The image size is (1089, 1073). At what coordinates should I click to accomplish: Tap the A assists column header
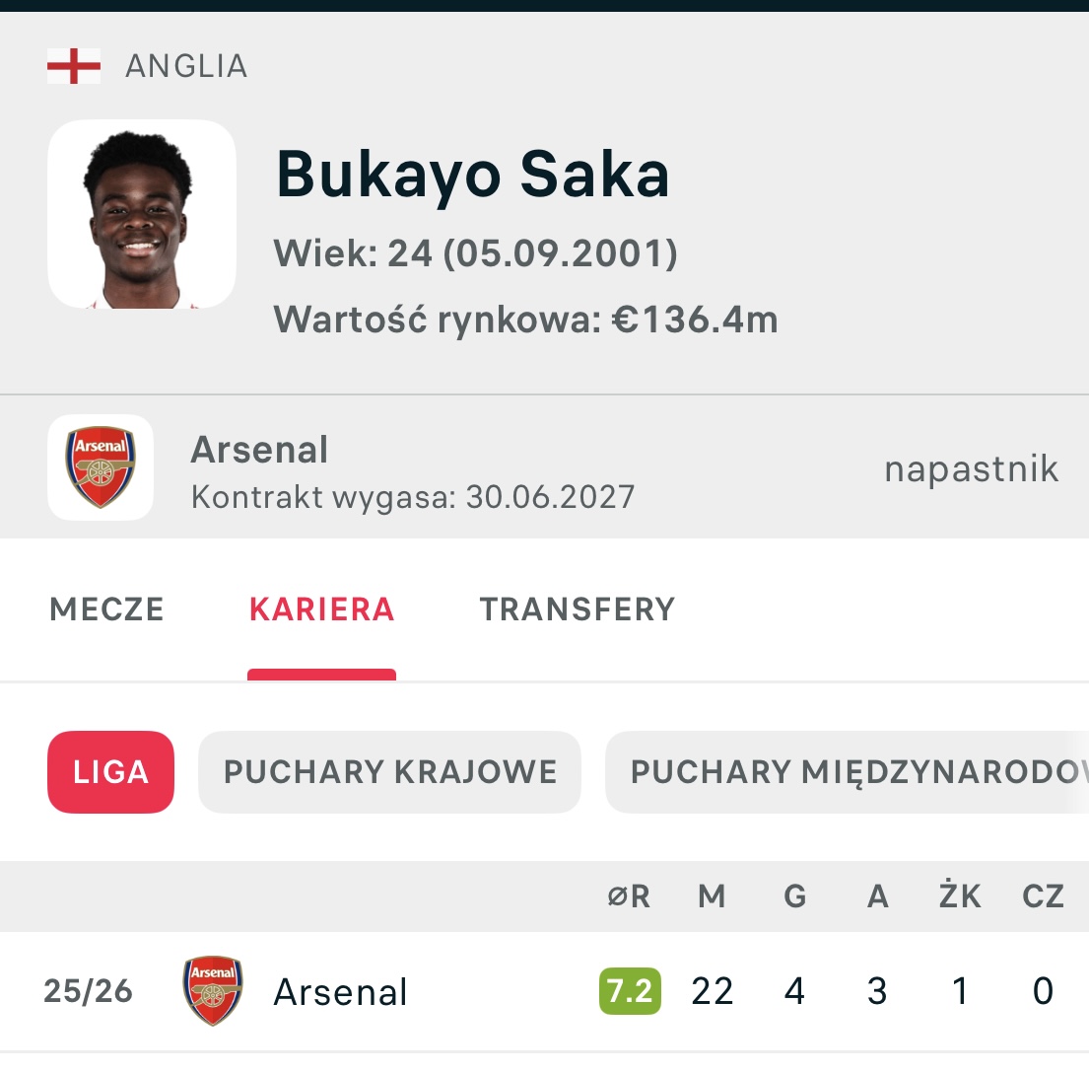tap(877, 896)
